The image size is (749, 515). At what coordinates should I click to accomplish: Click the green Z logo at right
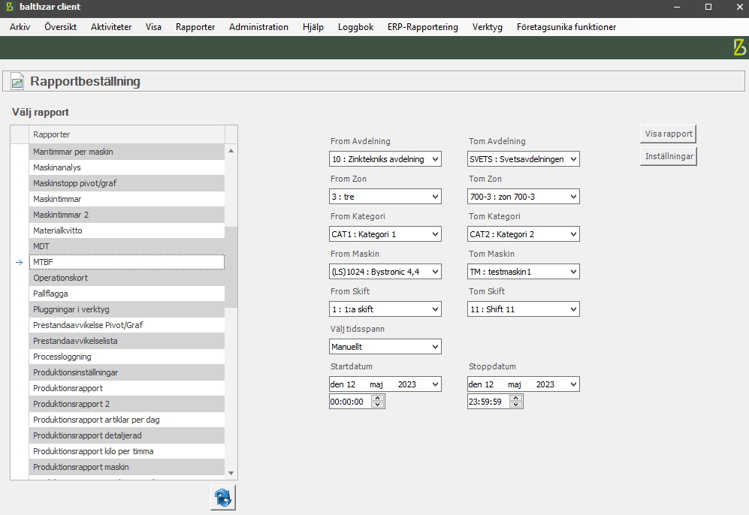[739, 47]
